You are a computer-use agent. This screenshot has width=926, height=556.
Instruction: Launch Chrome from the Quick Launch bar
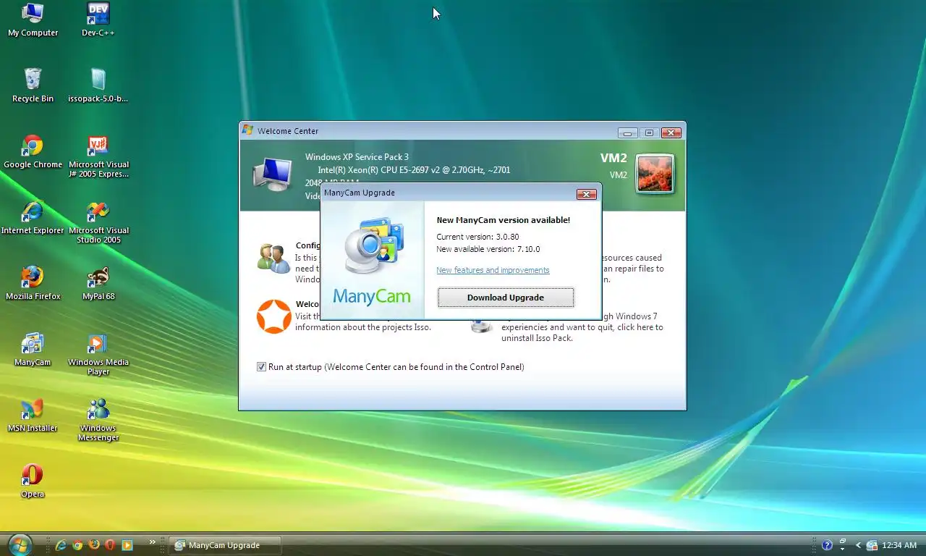point(77,545)
